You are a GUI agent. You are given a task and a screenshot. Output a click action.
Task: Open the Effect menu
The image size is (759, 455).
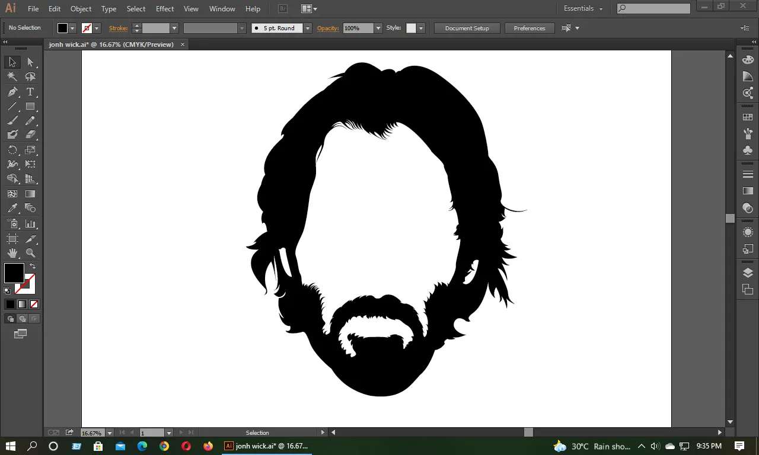[x=165, y=8]
